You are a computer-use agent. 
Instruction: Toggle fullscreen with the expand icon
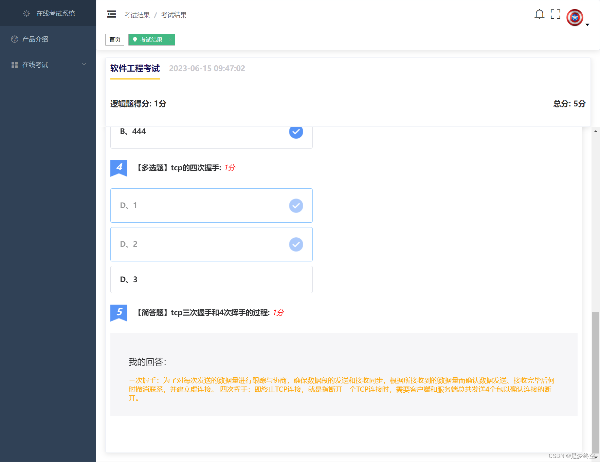[556, 14]
